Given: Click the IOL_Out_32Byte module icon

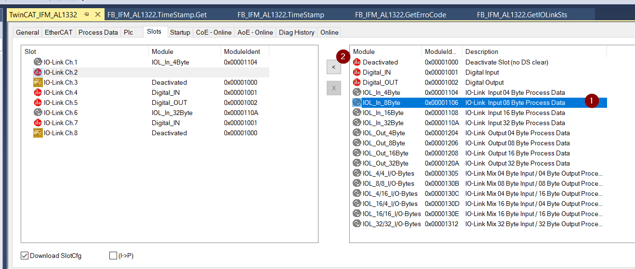Looking at the screenshot, I should [357, 163].
